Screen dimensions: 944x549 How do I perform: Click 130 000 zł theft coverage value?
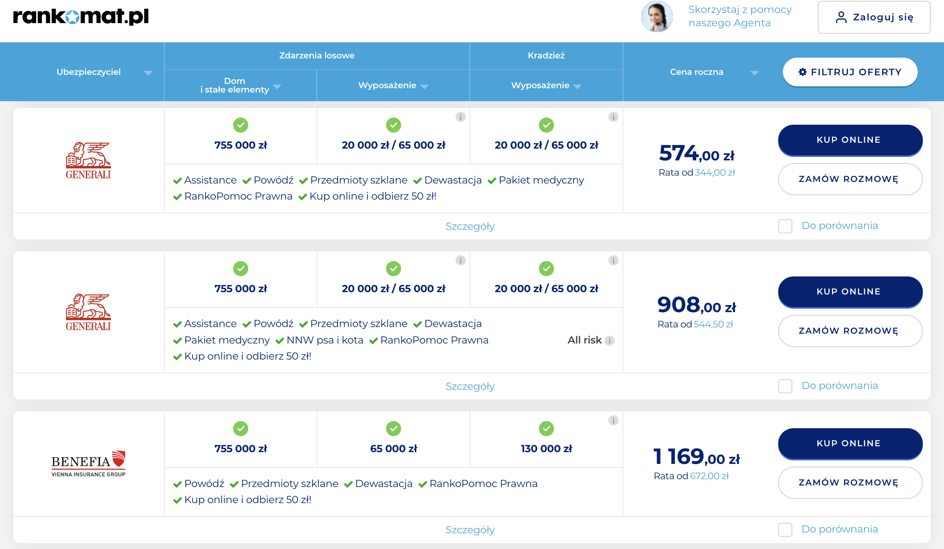[x=546, y=449]
